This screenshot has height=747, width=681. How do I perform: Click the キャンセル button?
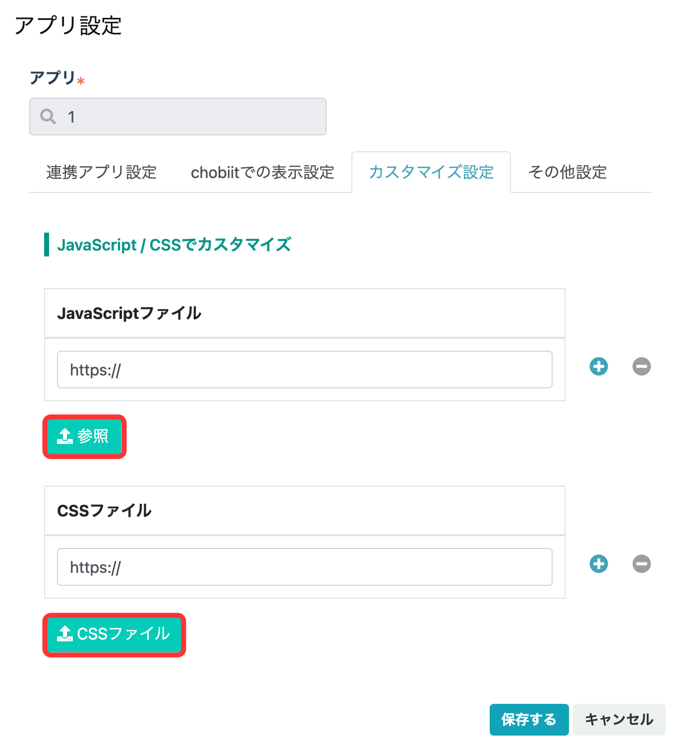coord(619,720)
